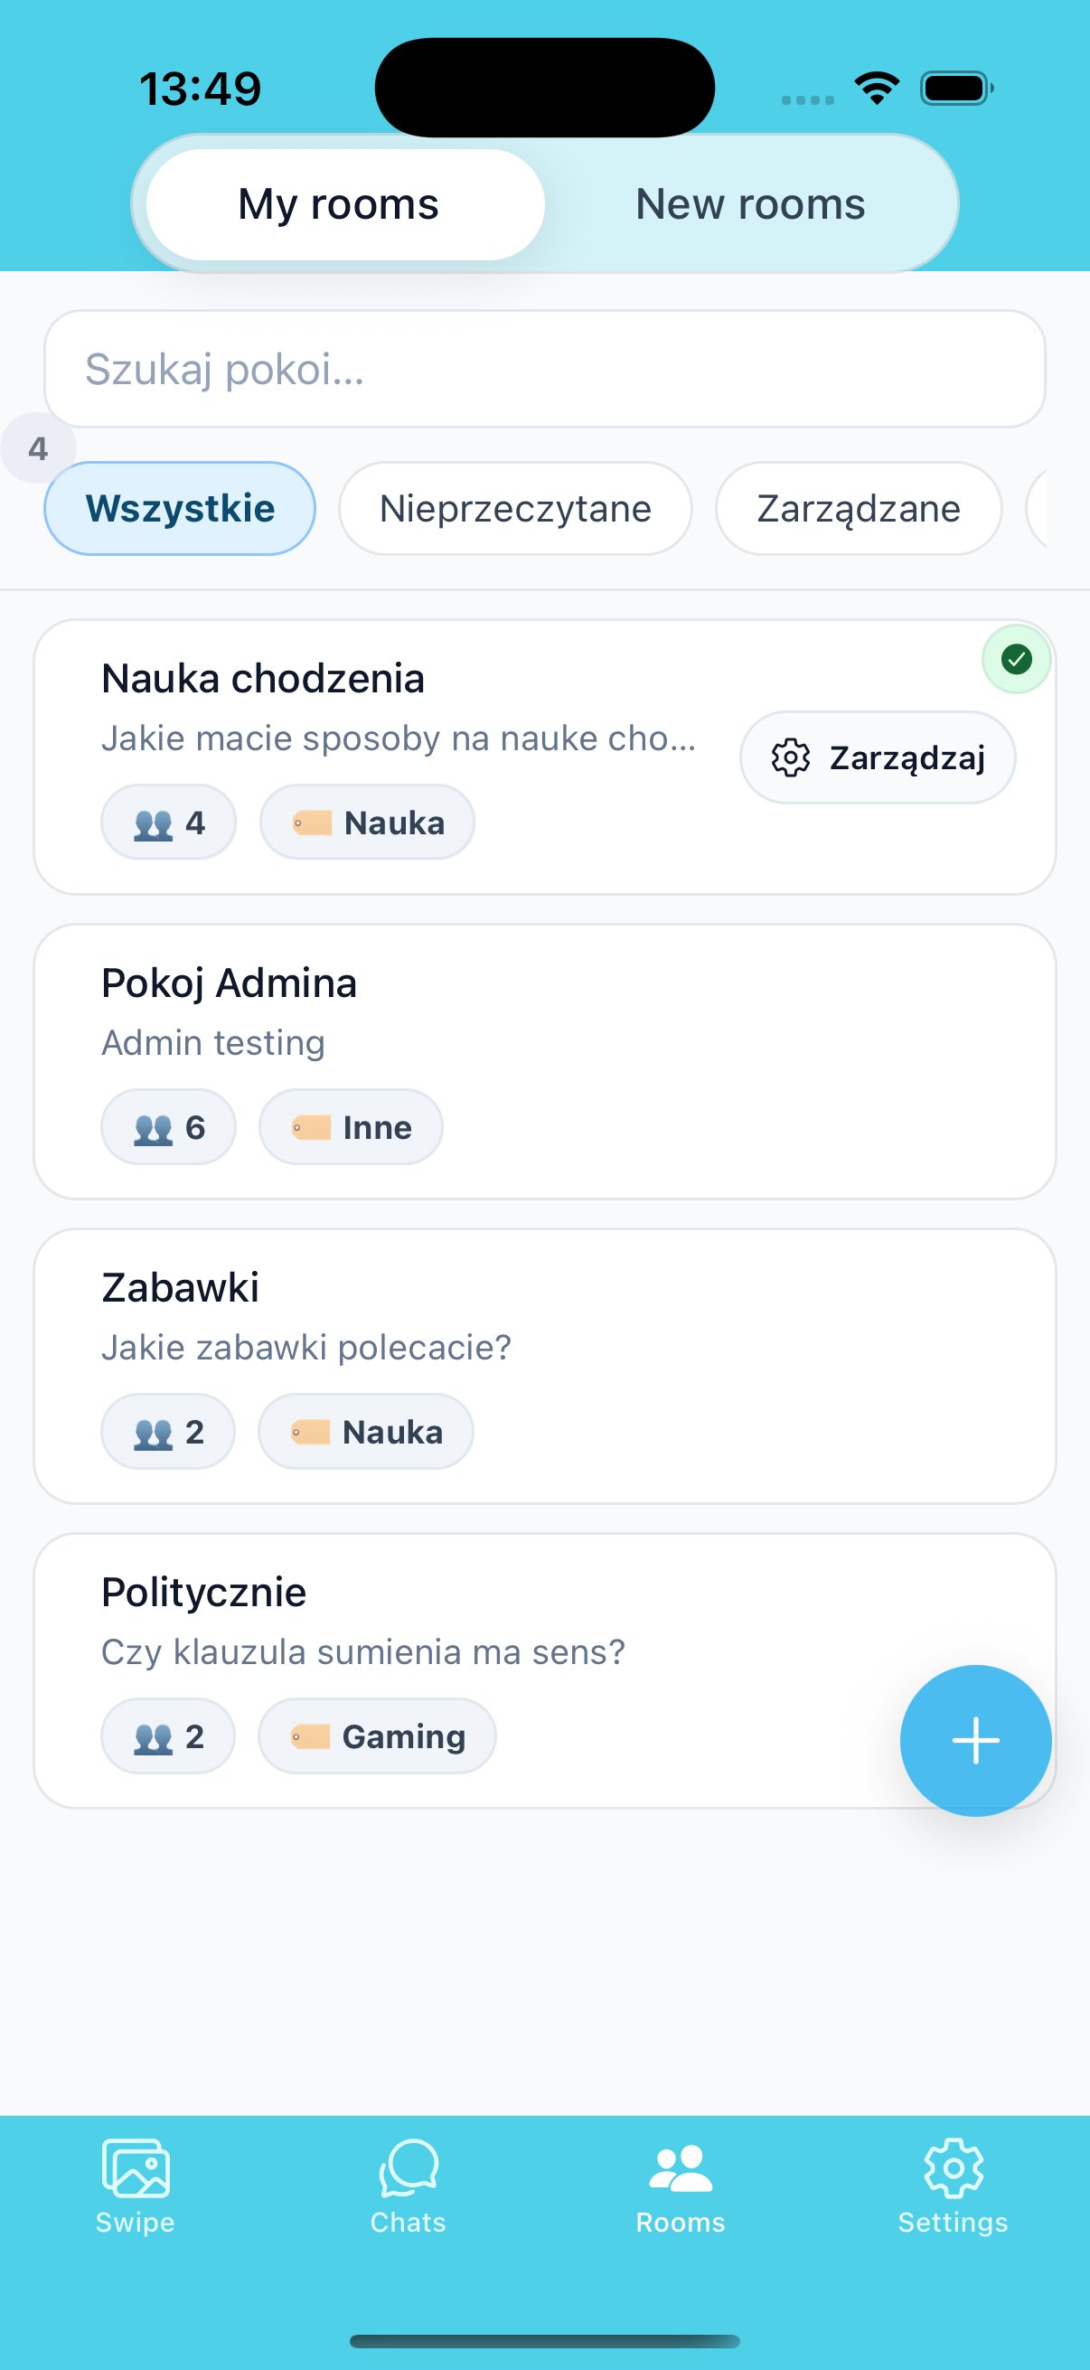Click green checkmark badge on Nauka chodzenia
This screenshot has height=2370, width=1090.
(x=1017, y=659)
